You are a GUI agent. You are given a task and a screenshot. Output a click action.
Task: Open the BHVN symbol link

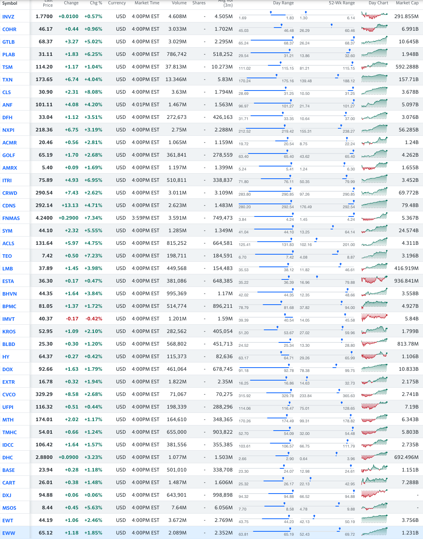tap(9, 294)
